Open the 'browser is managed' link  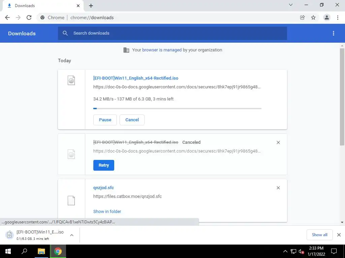pos(162,50)
